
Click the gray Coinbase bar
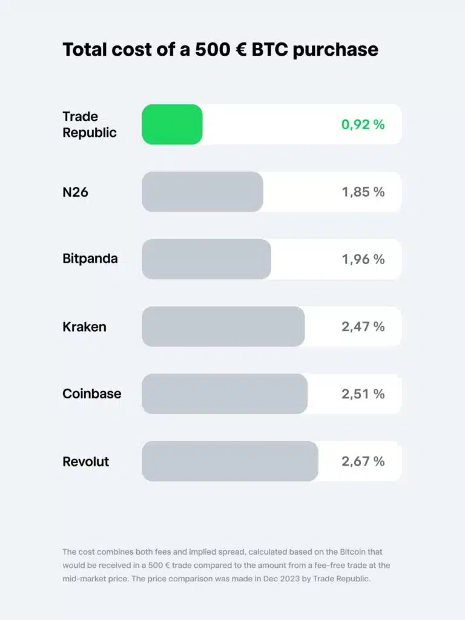click(x=225, y=394)
